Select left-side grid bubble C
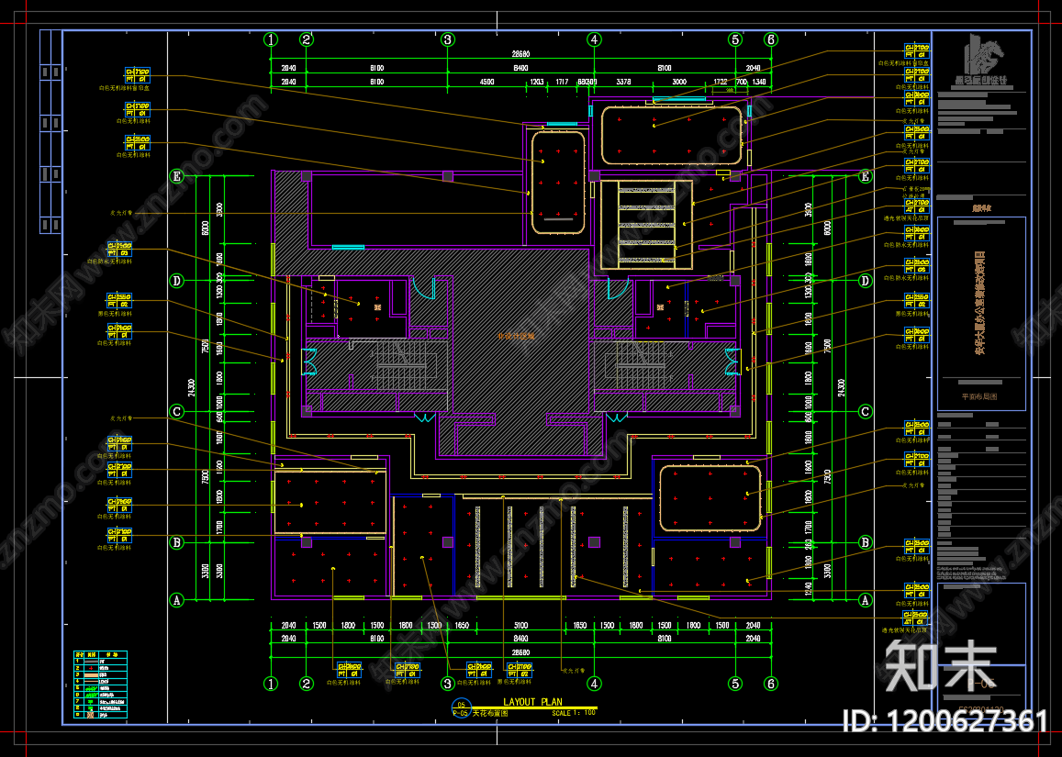Viewport: 1062px width, 757px height. pyautogui.click(x=176, y=411)
